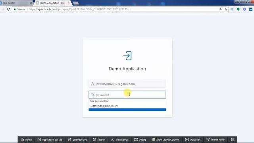Open the LinkedIn browser extension
This screenshot has width=254, height=143.
pyautogui.click(x=251, y=9)
